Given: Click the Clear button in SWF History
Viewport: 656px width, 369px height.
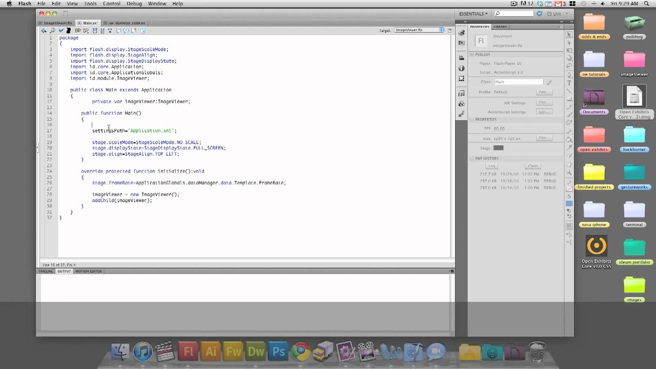Looking at the screenshot, I should [532, 166].
